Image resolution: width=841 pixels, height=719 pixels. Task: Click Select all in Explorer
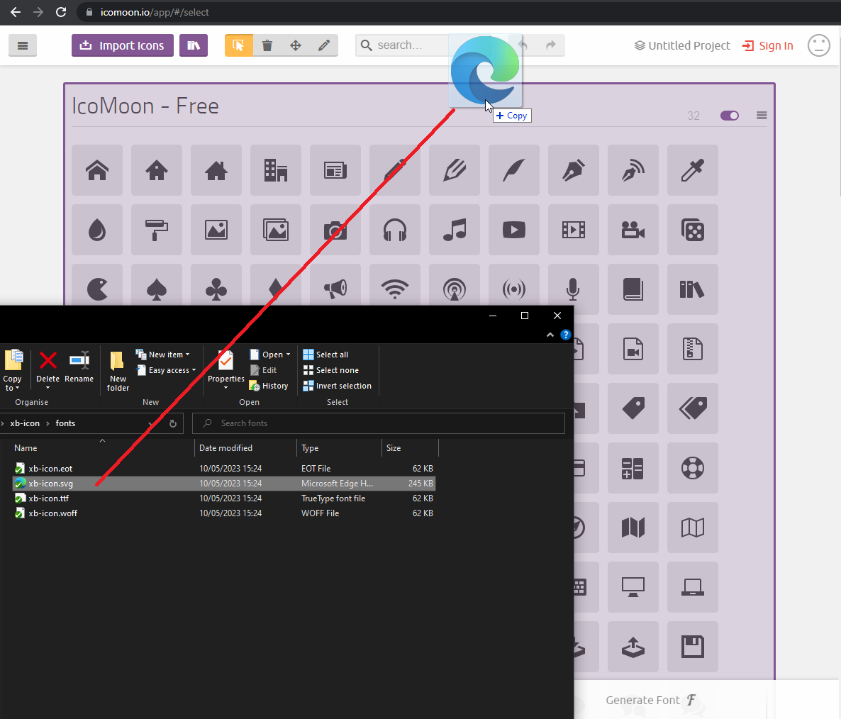325,355
